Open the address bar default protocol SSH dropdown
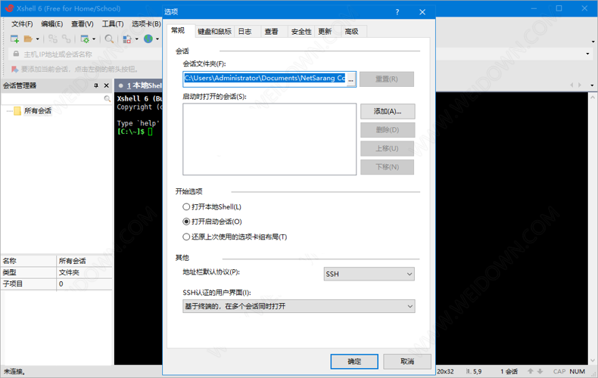This screenshot has height=378, width=598. (369, 274)
